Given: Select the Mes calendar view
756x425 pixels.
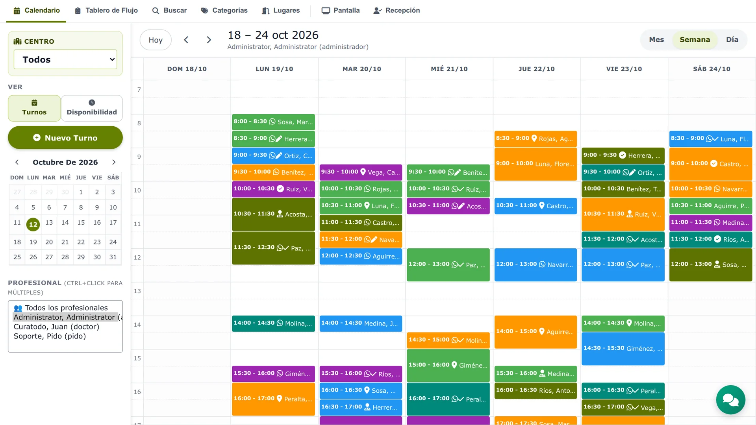Looking at the screenshot, I should pyautogui.click(x=656, y=40).
